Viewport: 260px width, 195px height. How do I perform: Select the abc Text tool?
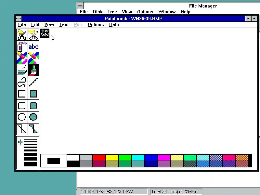[x=33, y=46]
